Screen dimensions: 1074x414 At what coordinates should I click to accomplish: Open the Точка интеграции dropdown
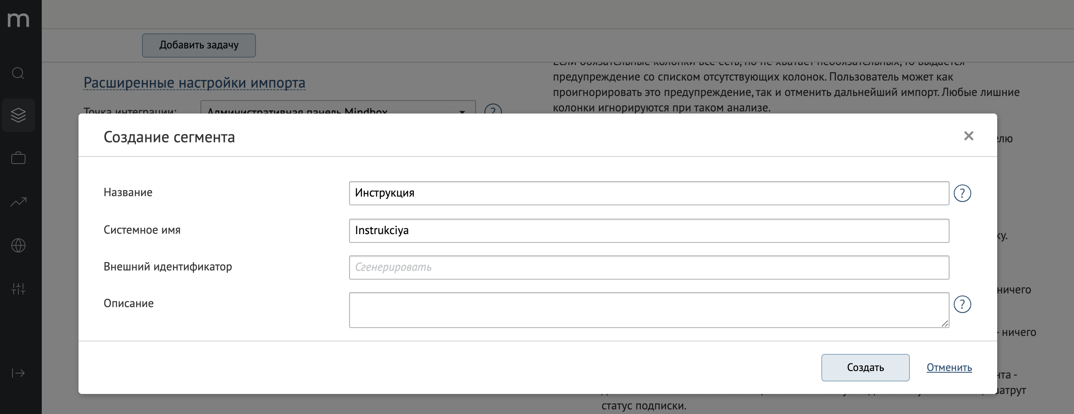[x=338, y=108]
